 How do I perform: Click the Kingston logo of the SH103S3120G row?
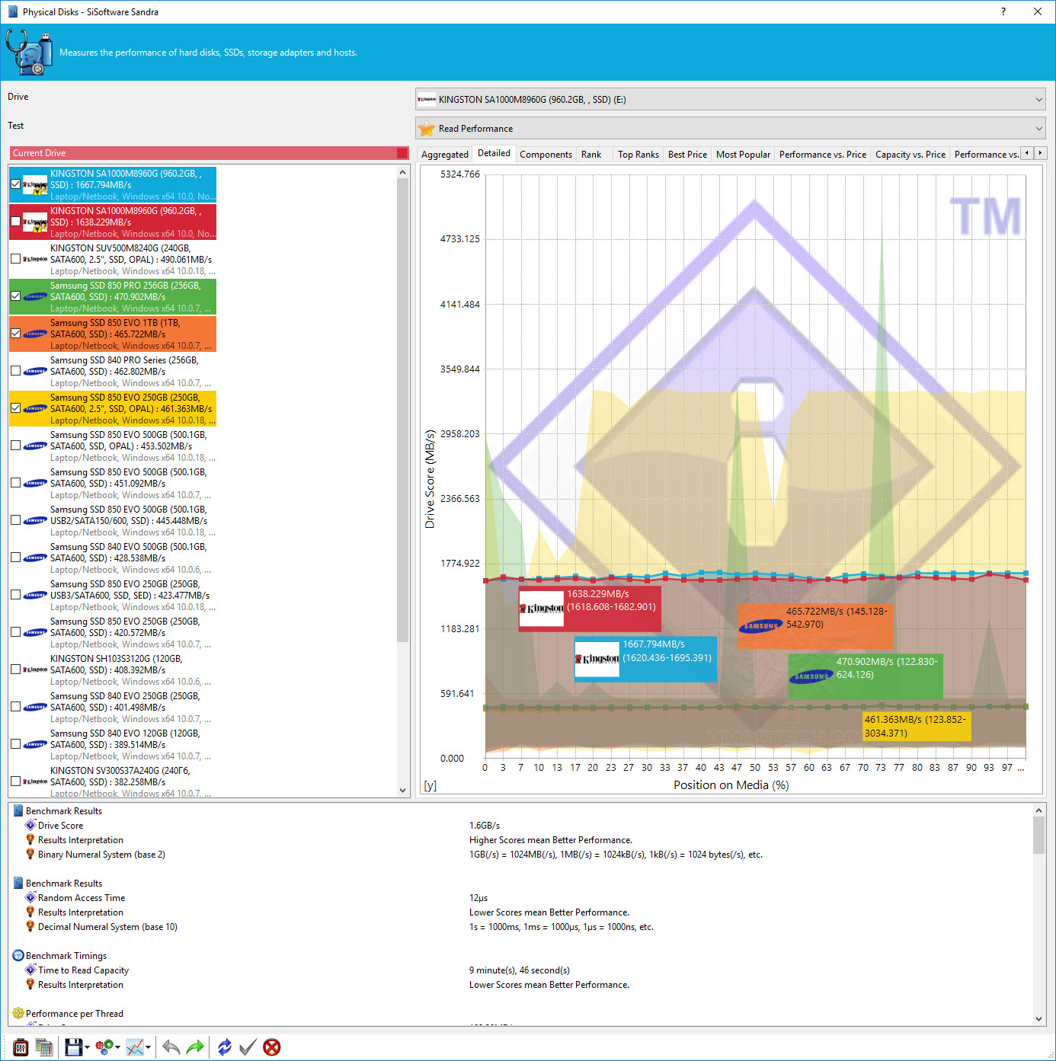[x=36, y=670]
